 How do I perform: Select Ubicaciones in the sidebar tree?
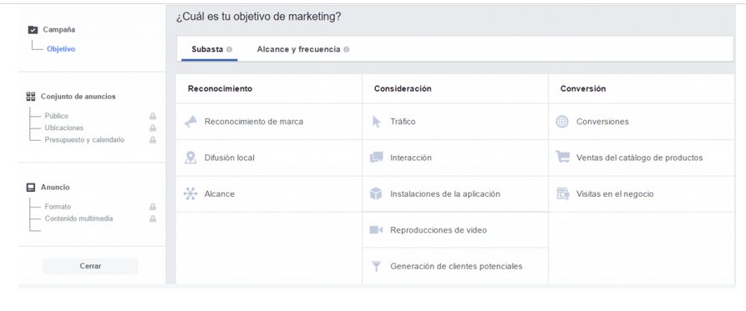pyautogui.click(x=64, y=128)
